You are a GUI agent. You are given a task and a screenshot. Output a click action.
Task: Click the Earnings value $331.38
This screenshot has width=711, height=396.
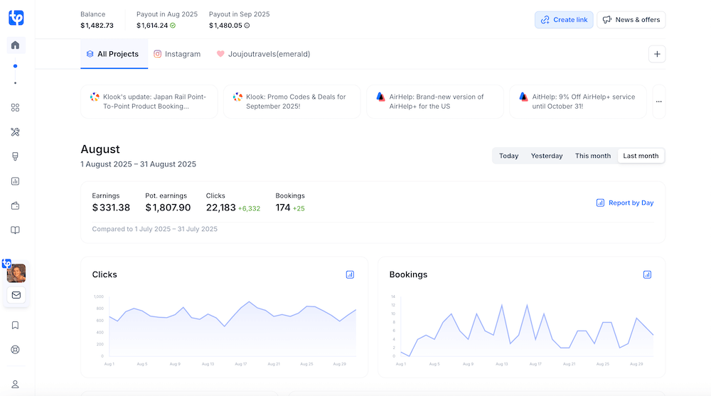click(111, 208)
